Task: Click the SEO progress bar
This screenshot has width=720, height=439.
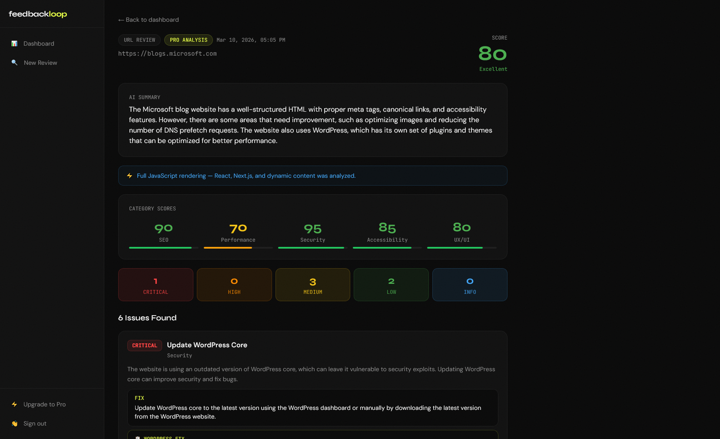Action: pos(164,248)
